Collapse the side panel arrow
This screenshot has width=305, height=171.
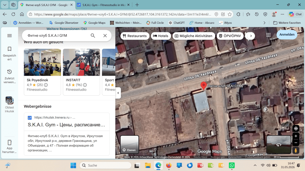pos(118,93)
